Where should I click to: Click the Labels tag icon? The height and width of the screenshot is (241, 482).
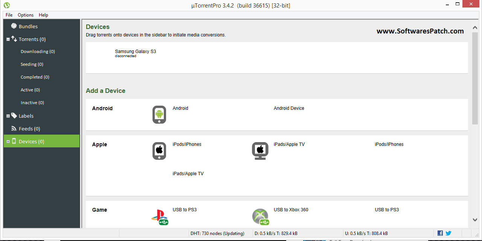tap(14, 116)
